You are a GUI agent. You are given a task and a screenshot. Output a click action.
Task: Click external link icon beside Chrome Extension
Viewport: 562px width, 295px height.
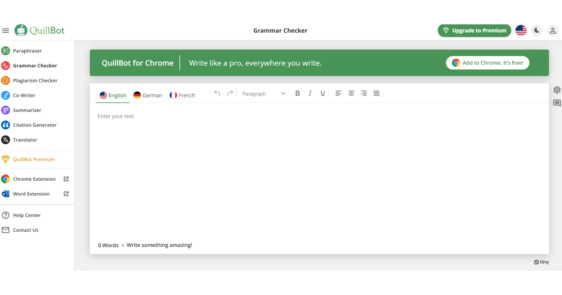coord(66,179)
